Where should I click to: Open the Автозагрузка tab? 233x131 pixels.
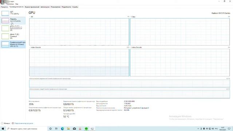click(45, 7)
